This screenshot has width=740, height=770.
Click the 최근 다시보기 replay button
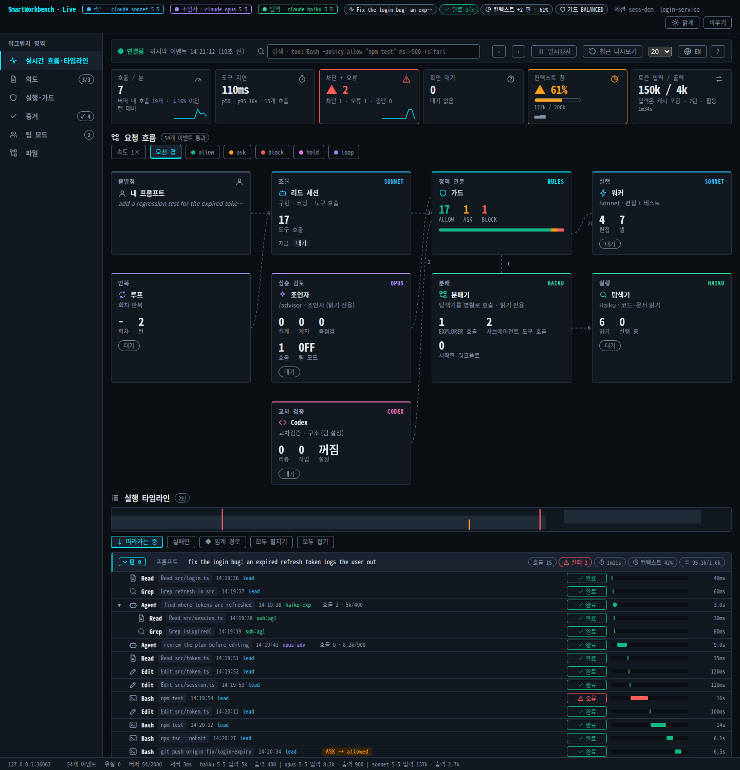pos(613,51)
